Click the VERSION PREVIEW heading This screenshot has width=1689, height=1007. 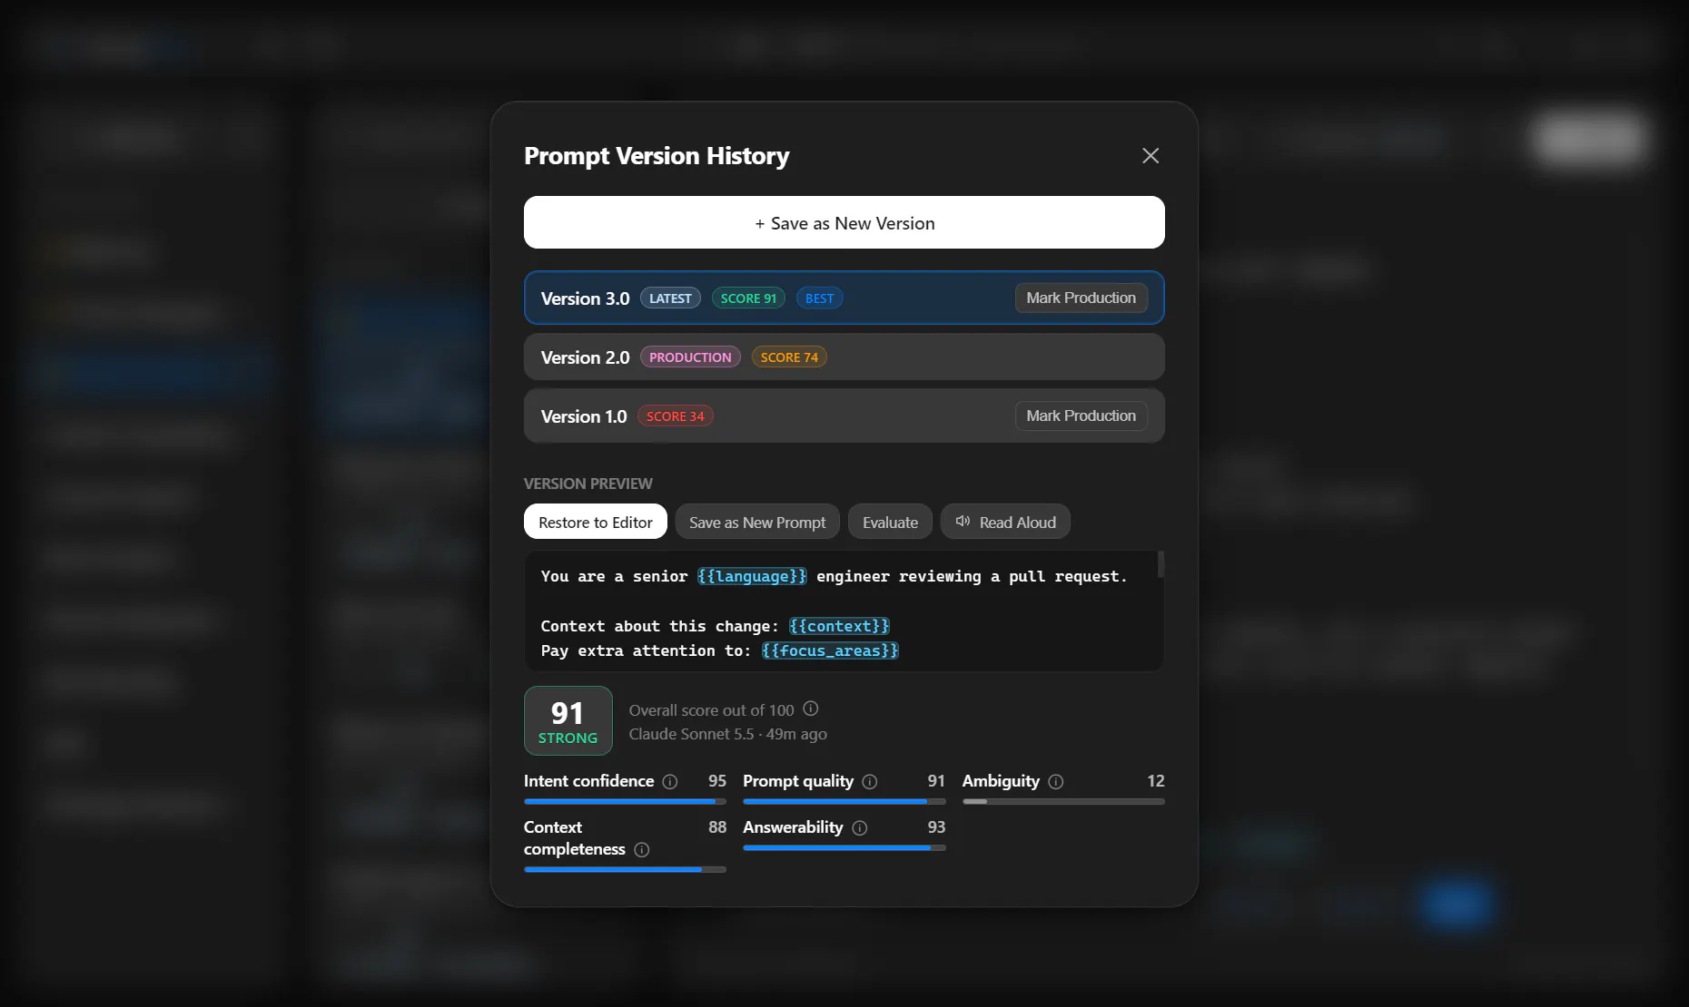click(x=588, y=484)
